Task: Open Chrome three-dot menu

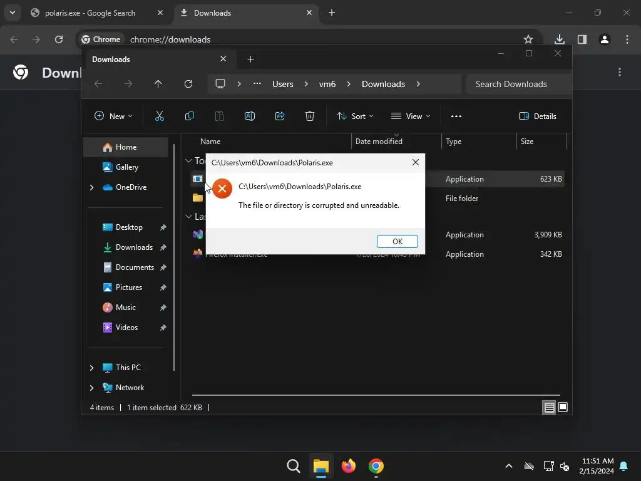Action: tap(627, 39)
